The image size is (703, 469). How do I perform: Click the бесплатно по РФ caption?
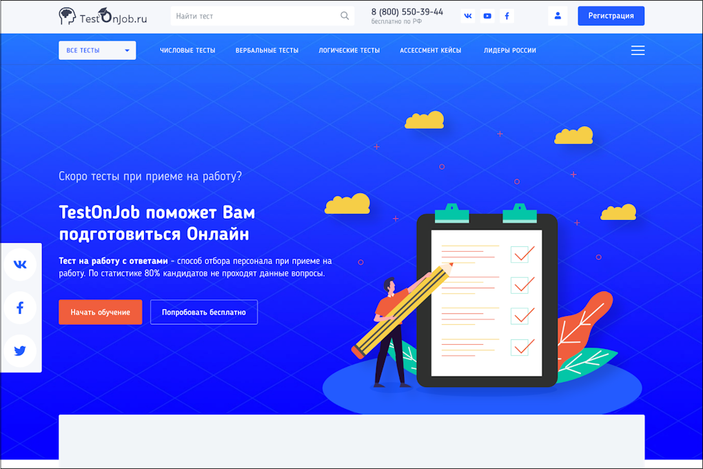[396, 21]
